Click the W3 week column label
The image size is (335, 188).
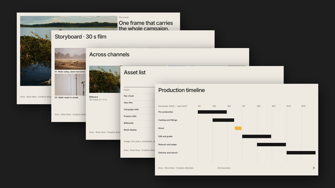pyautogui.click(x=214, y=106)
